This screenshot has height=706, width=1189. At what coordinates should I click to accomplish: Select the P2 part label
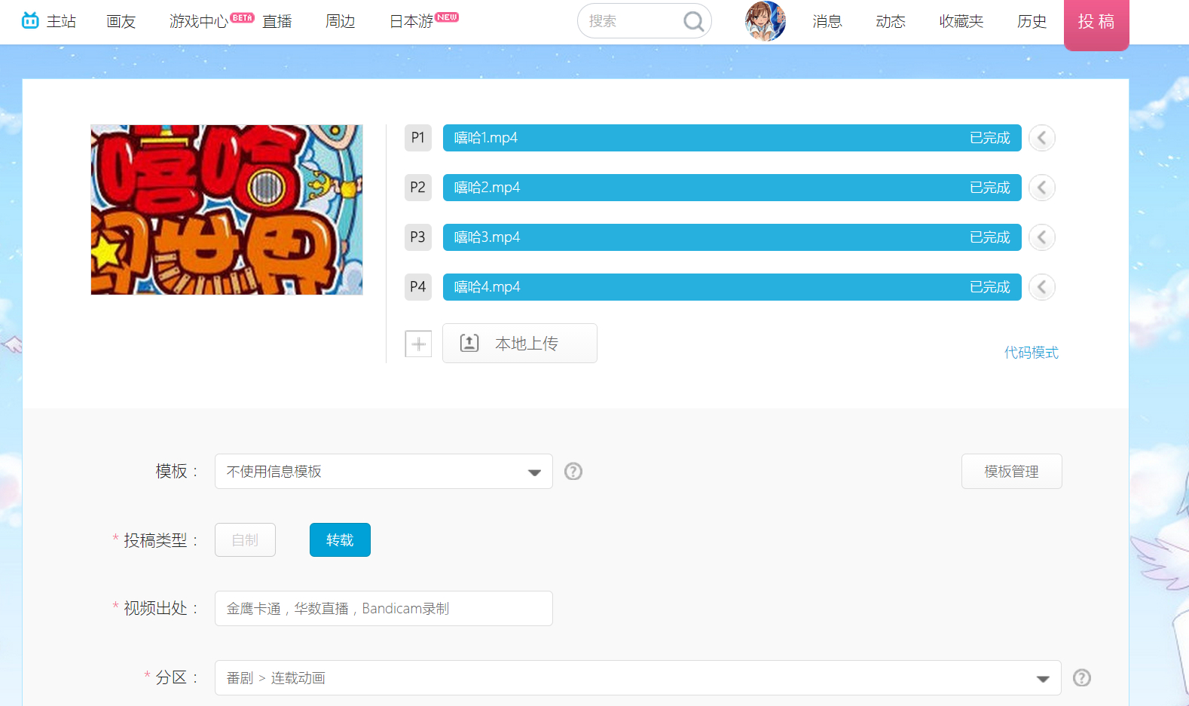point(418,188)
